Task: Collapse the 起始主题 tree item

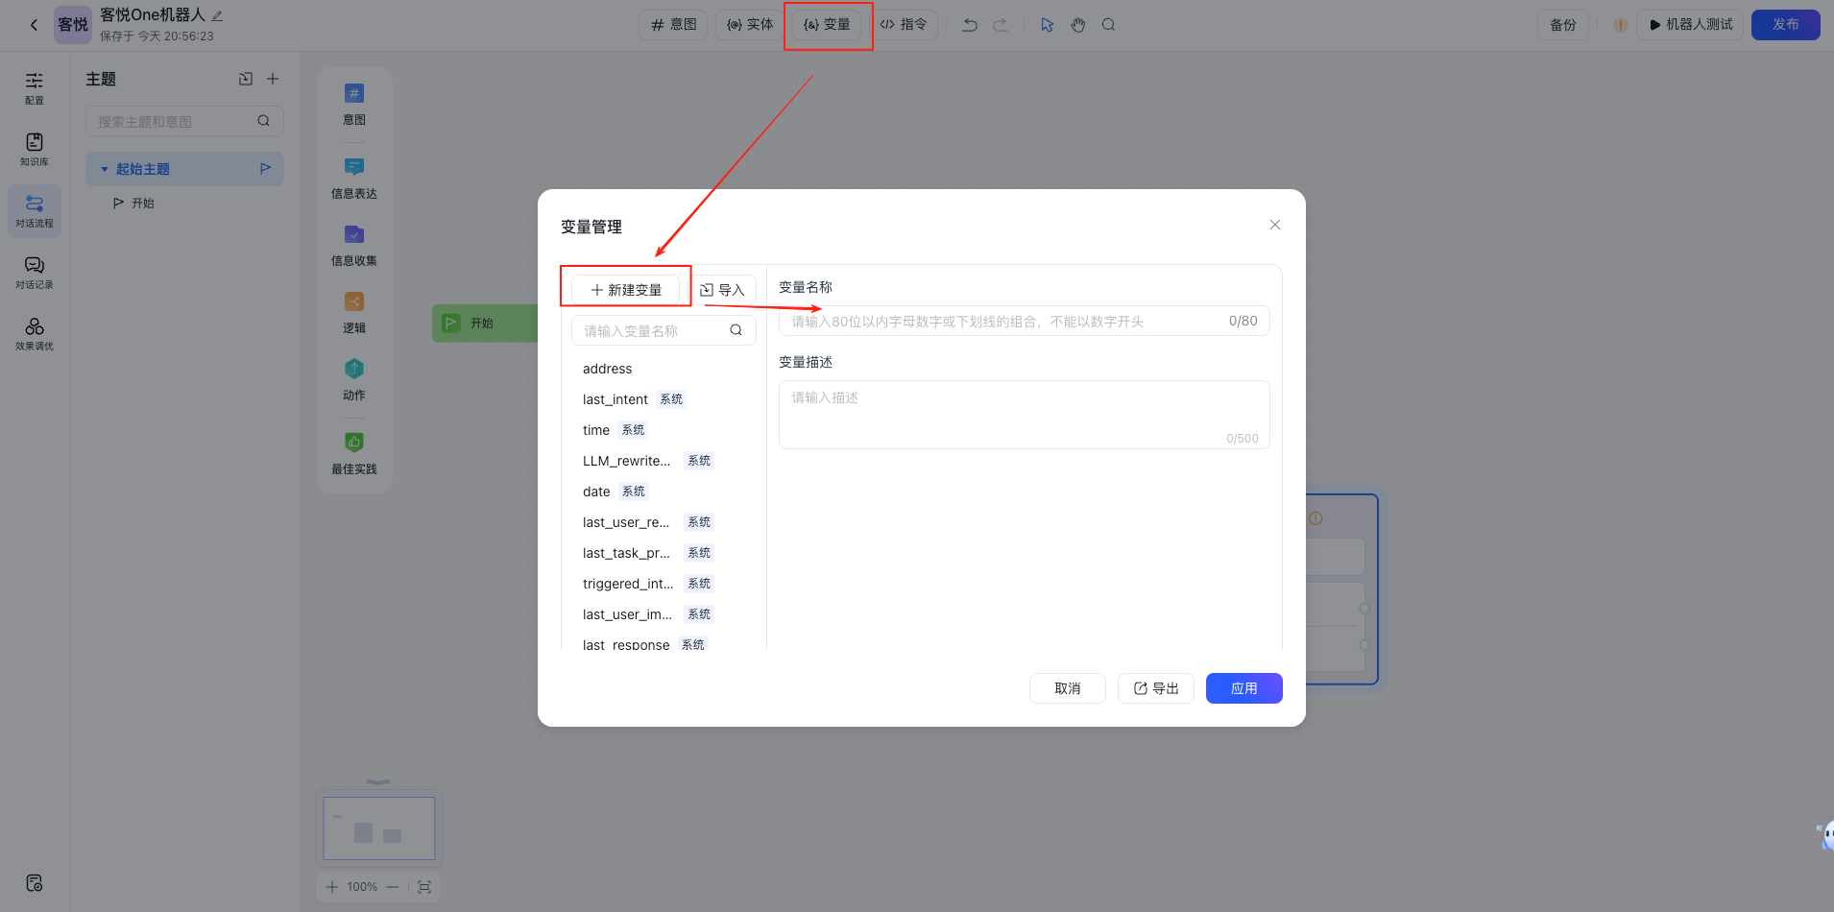Action: click(x=105, y=169)
